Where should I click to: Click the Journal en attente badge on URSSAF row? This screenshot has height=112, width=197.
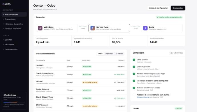(x=90, y=82)
